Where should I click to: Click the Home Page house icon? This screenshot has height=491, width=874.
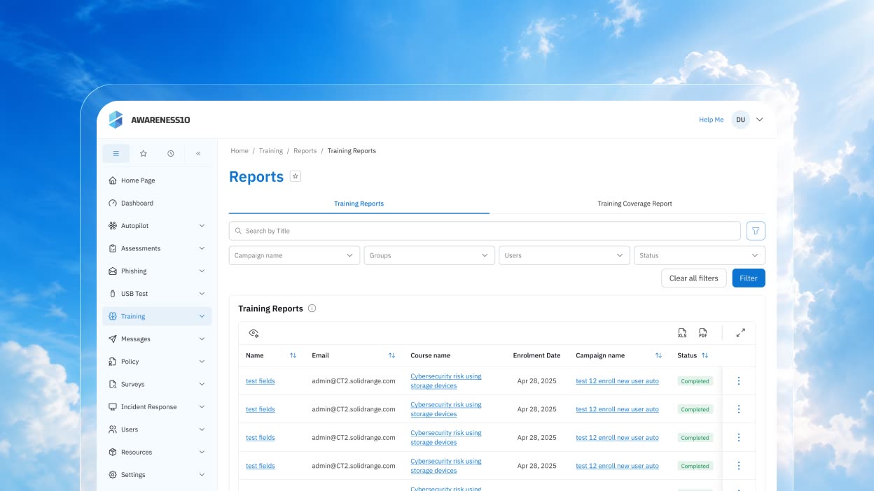(x=113, y=180)
